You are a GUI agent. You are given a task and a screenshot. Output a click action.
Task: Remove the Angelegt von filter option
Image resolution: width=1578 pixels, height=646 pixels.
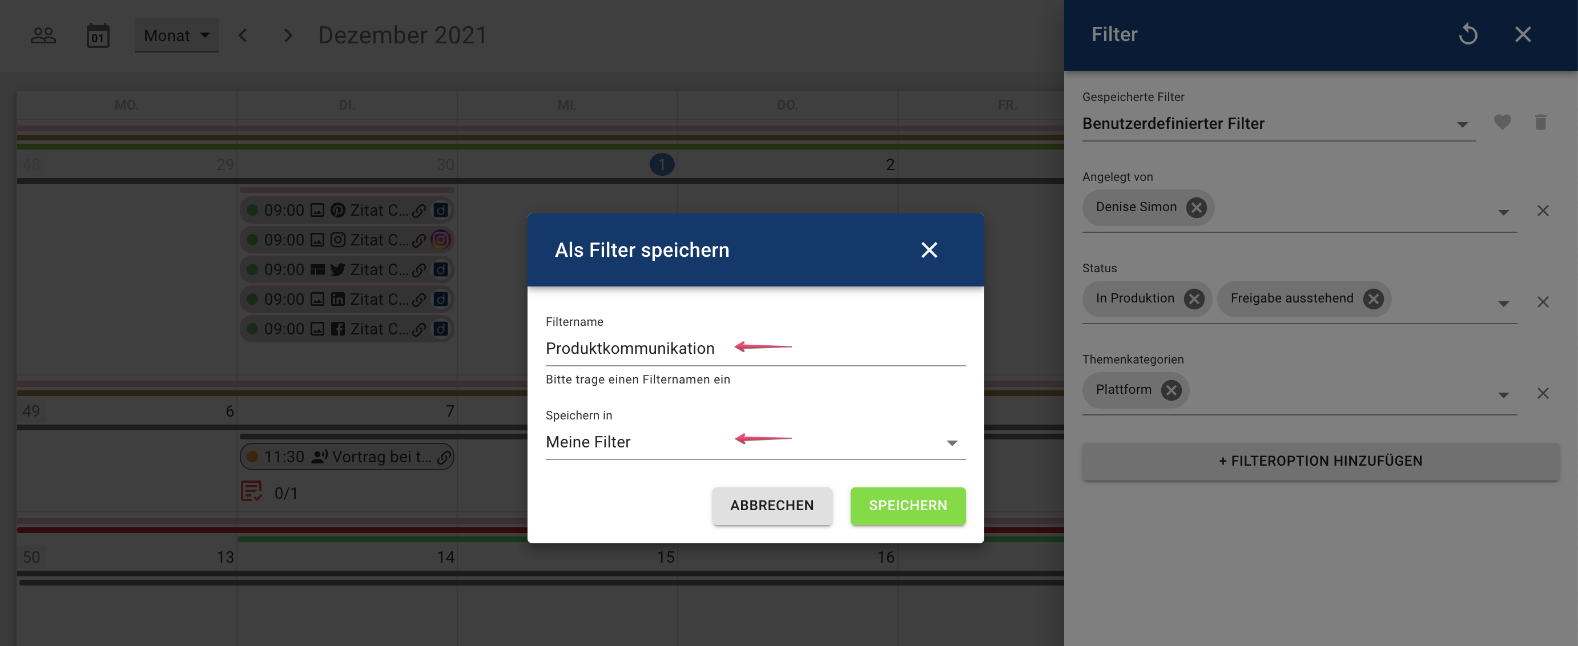(x=1543, y=211)
